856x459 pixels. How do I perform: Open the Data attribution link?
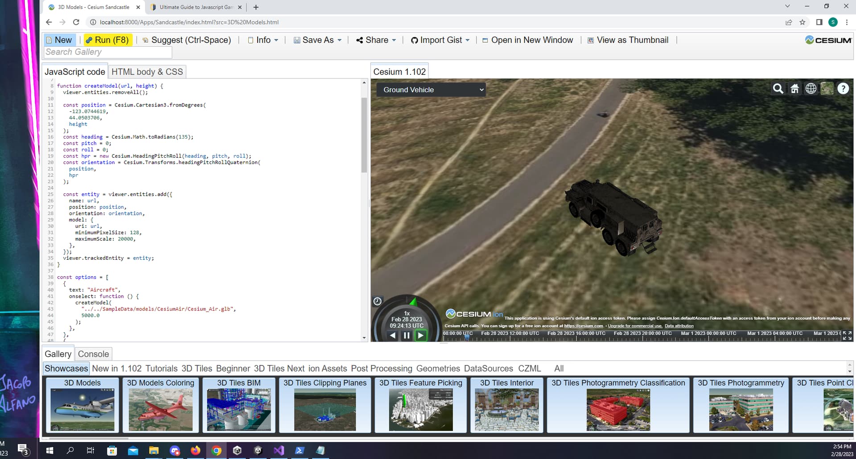click(x=679, y=326)
